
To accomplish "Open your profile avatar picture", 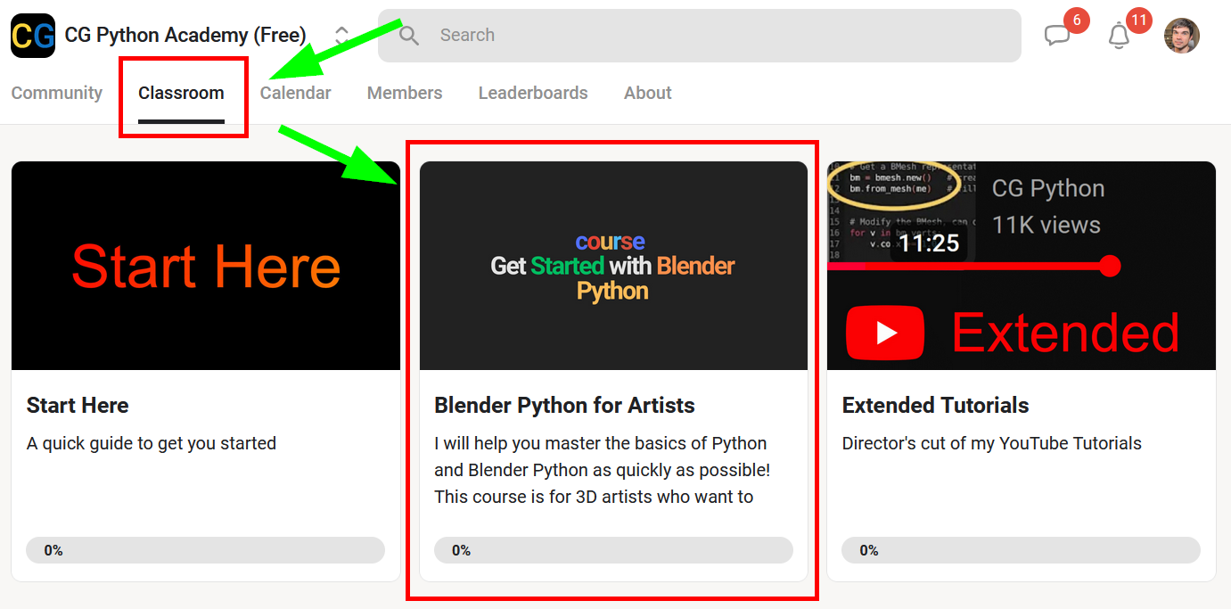I will click(1182, 35).
